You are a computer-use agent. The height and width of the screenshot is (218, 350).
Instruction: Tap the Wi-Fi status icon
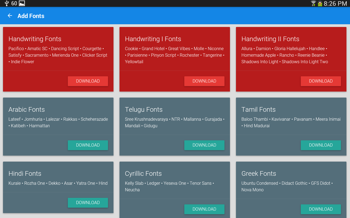[x=313, y=3]
